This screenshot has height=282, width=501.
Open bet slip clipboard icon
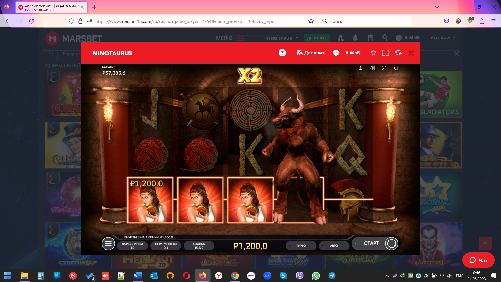[370, 38]
